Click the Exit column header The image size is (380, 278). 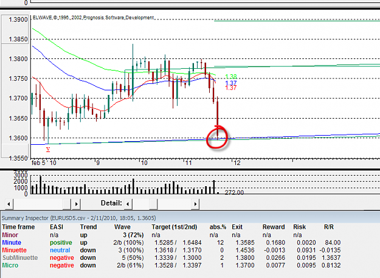point(237,227)
